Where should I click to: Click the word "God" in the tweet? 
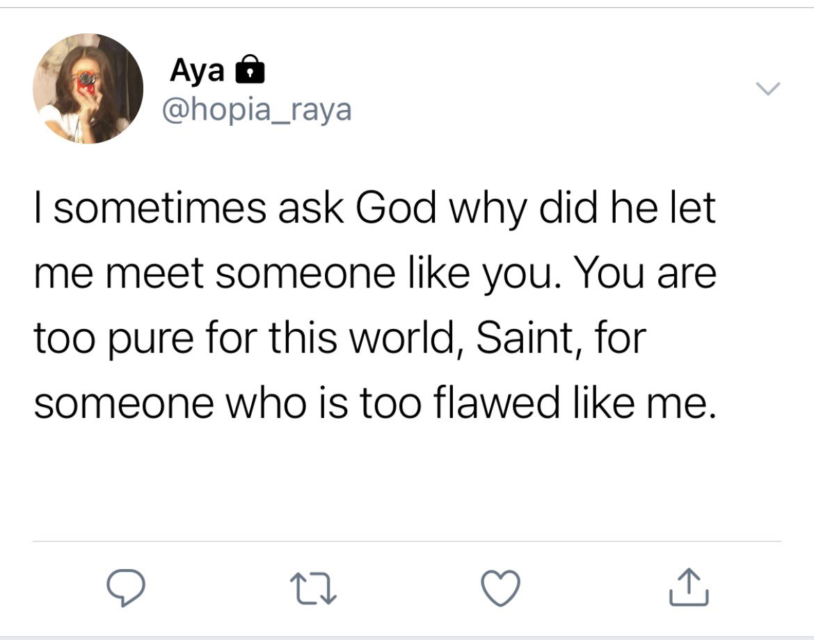[396, 209]
